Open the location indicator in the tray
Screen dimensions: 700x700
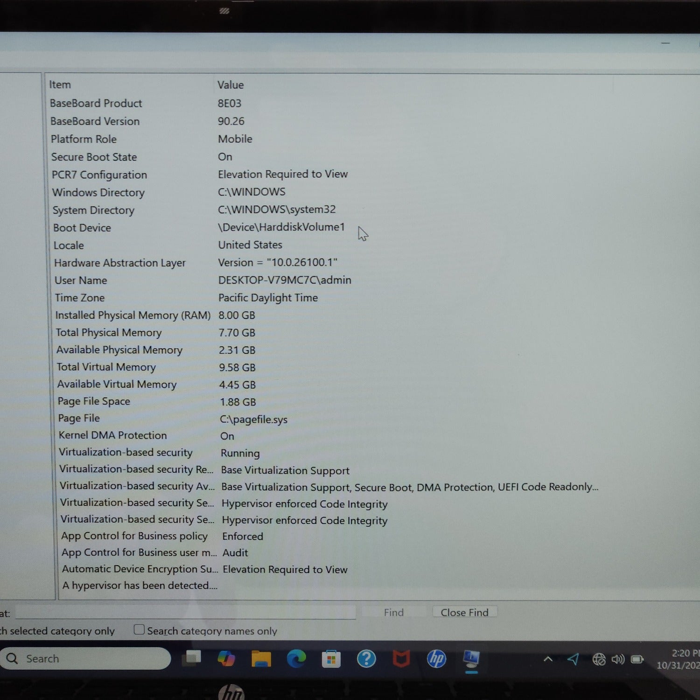coord(573,659)
